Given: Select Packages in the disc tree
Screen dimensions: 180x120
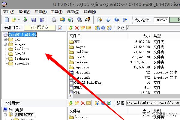Looking at the screenshot, I should (x=22, y=58).
